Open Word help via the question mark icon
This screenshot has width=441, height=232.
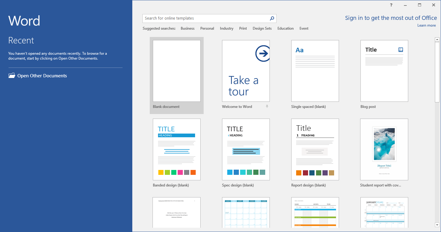click(391, 5)
